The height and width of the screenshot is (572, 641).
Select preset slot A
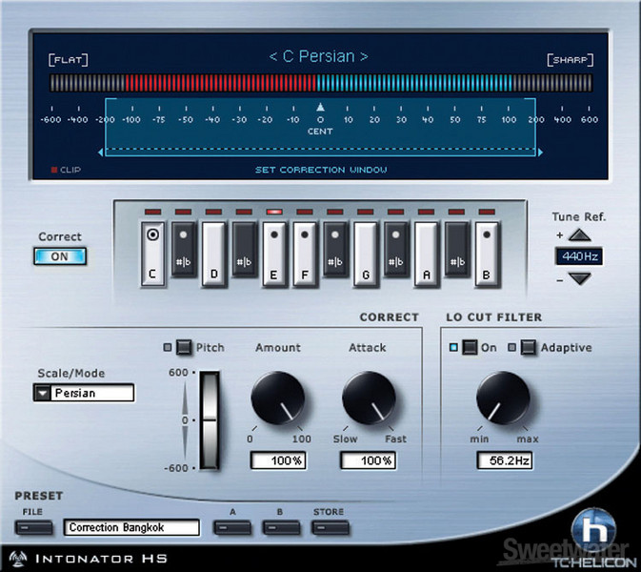point(231,527)
